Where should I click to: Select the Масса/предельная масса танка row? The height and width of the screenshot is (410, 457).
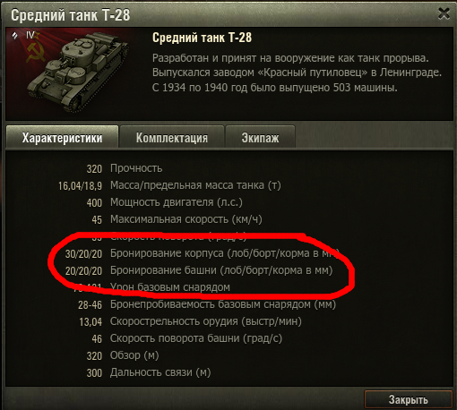coord(169,185)
